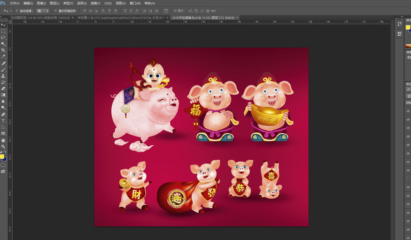The width and height of the screenshot is (411, 240).
Task: Select the History Brush tool
Action: pos(3,82)
